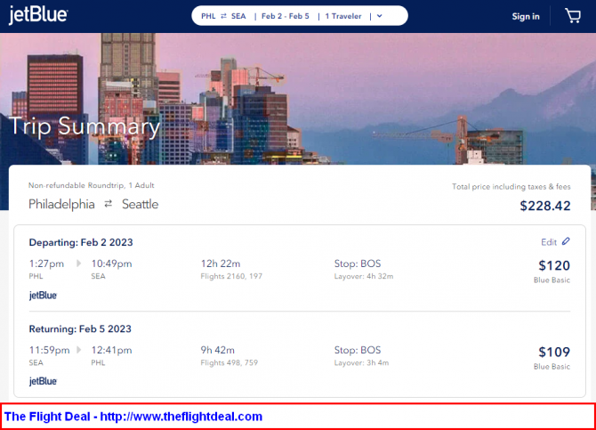This screenshot has width=596, height=430.
Task: Click 1 Traveler in search bar
Action: coord(342,16)
